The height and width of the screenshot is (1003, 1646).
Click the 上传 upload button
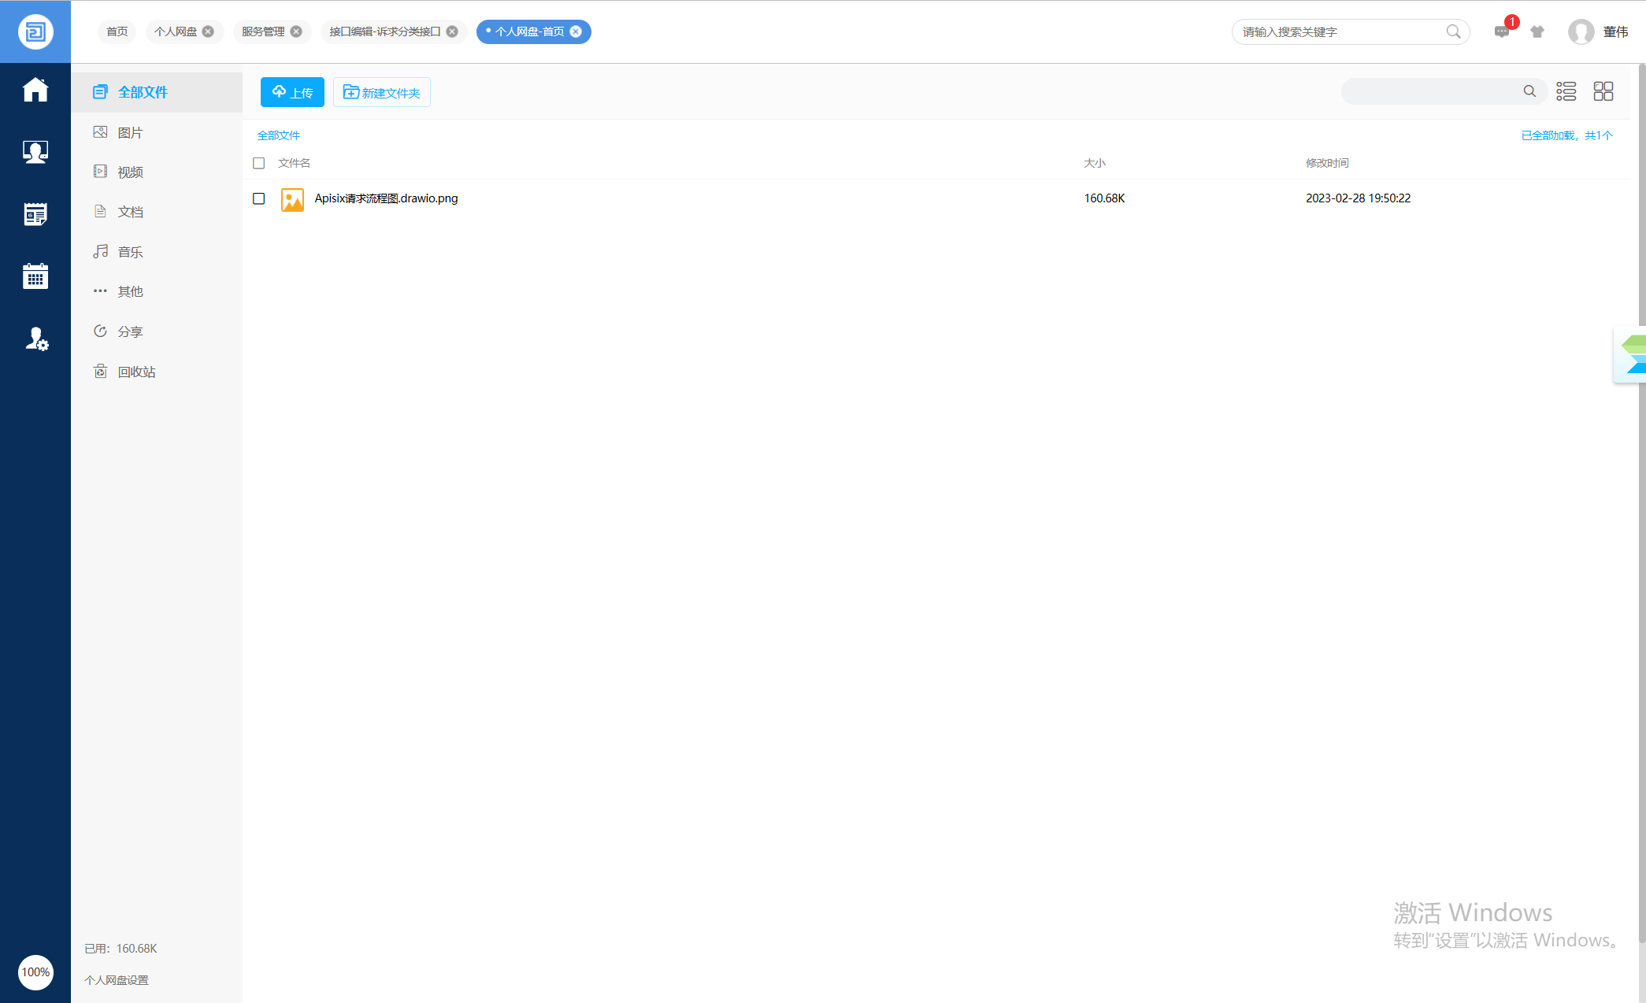tap(292, 92)
